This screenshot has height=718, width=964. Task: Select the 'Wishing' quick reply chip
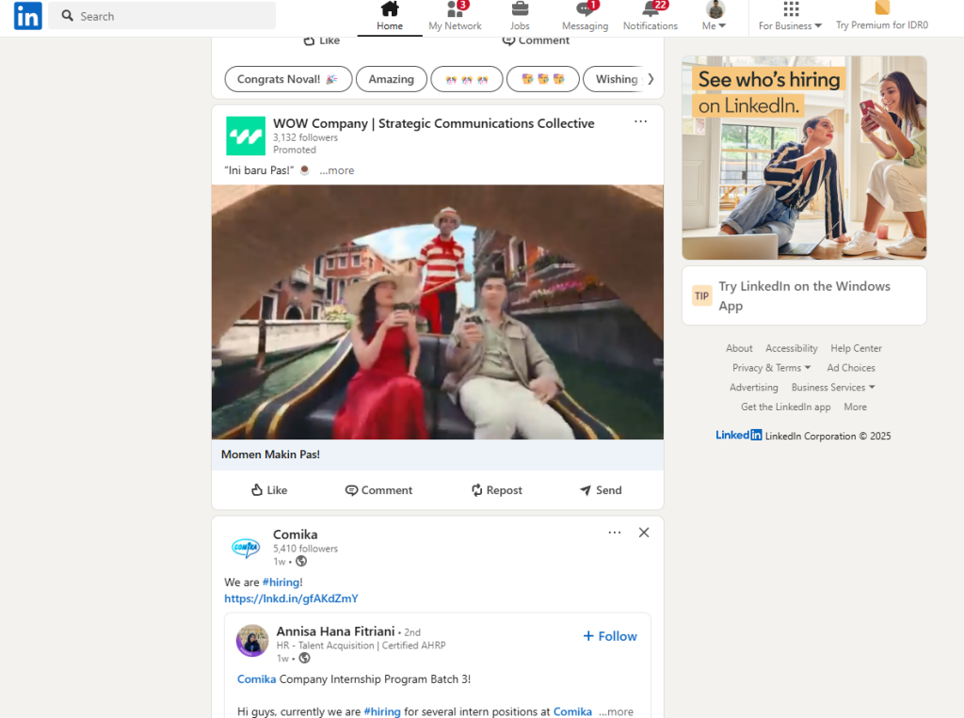coord(616,79)
